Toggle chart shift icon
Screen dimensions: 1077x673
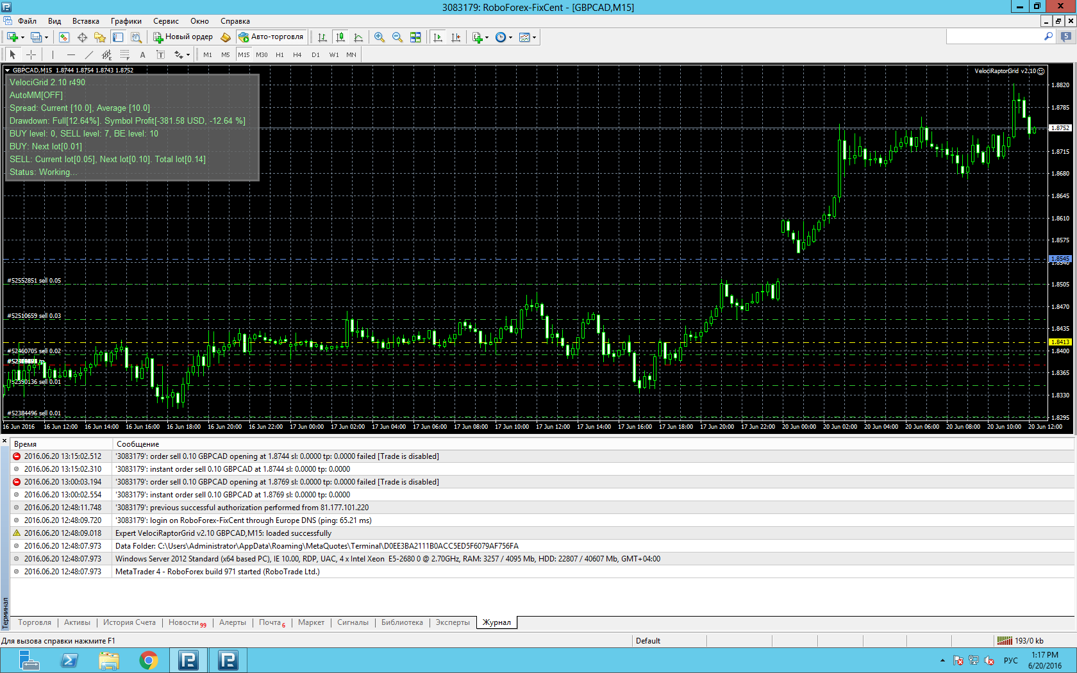456,37
